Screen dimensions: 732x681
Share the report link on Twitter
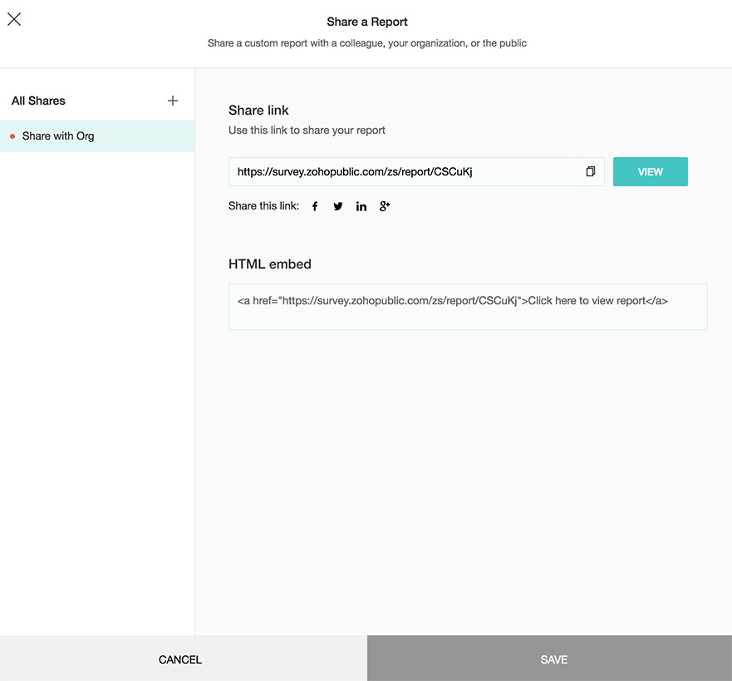click(x=338, y=206)
